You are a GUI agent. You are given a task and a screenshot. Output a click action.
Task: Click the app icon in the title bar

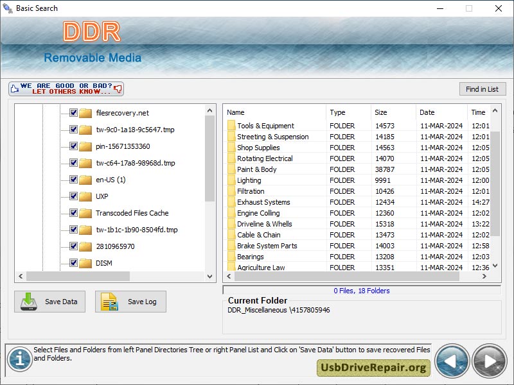coord(8,8)
